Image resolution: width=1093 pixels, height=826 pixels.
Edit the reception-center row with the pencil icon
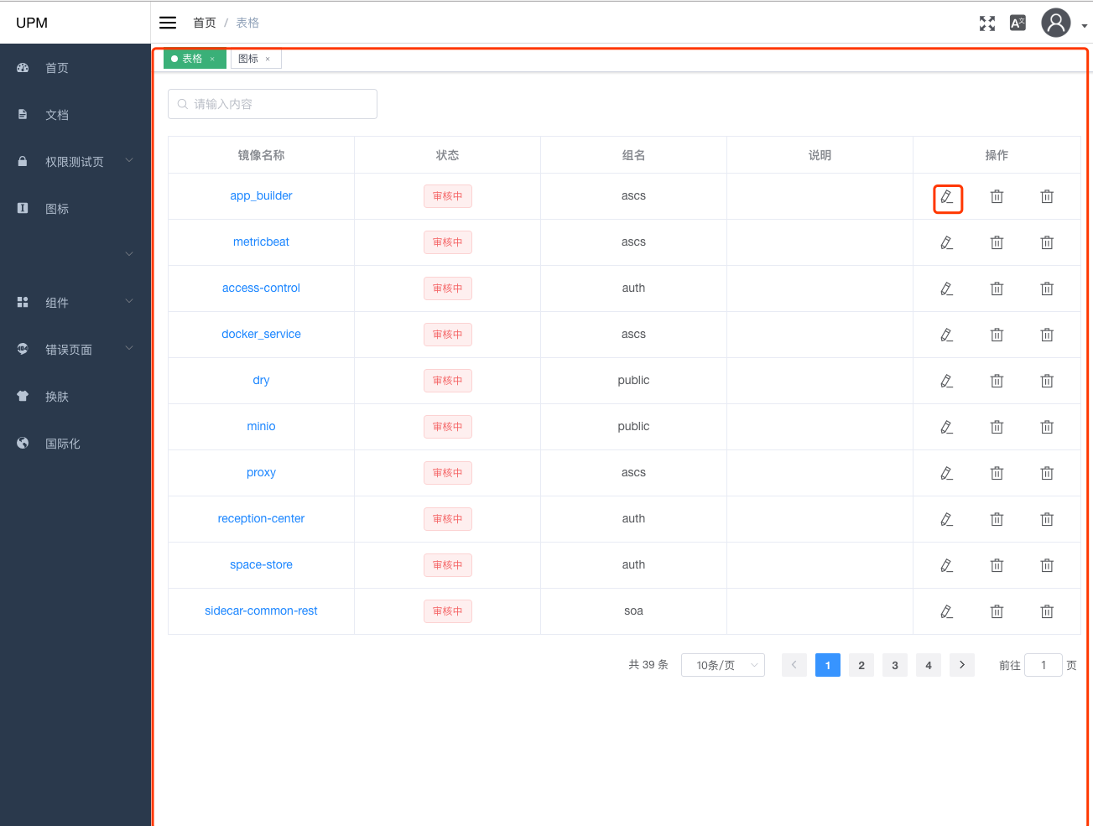tap(946, 519)
